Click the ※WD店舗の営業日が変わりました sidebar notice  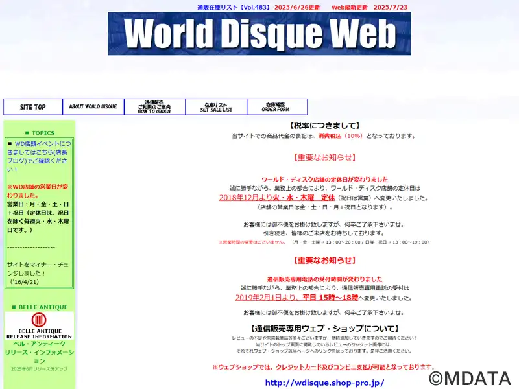(38, 191)
